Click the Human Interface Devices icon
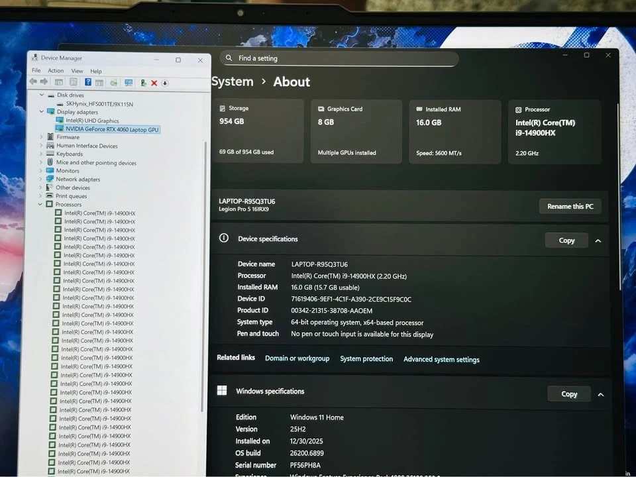The width and height of the screenshot is (636, 477). (50, 145)
